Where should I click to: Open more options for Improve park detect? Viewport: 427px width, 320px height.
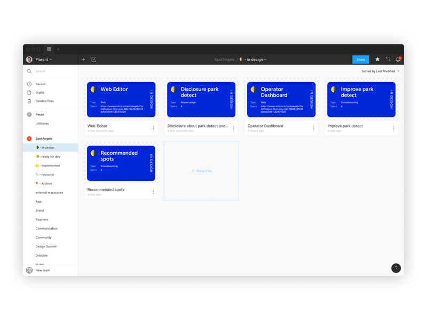pos(393,128)
